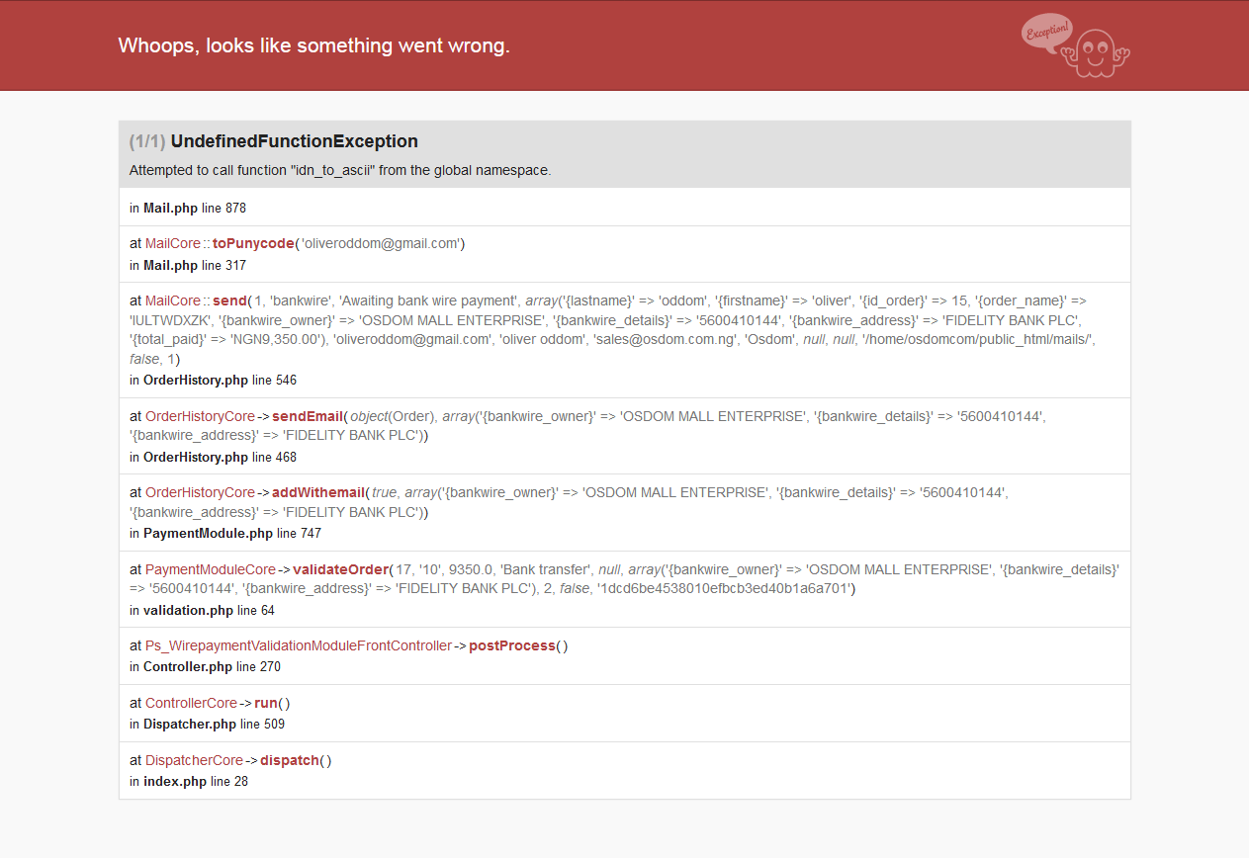This screenshot has width=1249, height=858.
Task: Click ControllerCore run method
Action: coord(267,703)
